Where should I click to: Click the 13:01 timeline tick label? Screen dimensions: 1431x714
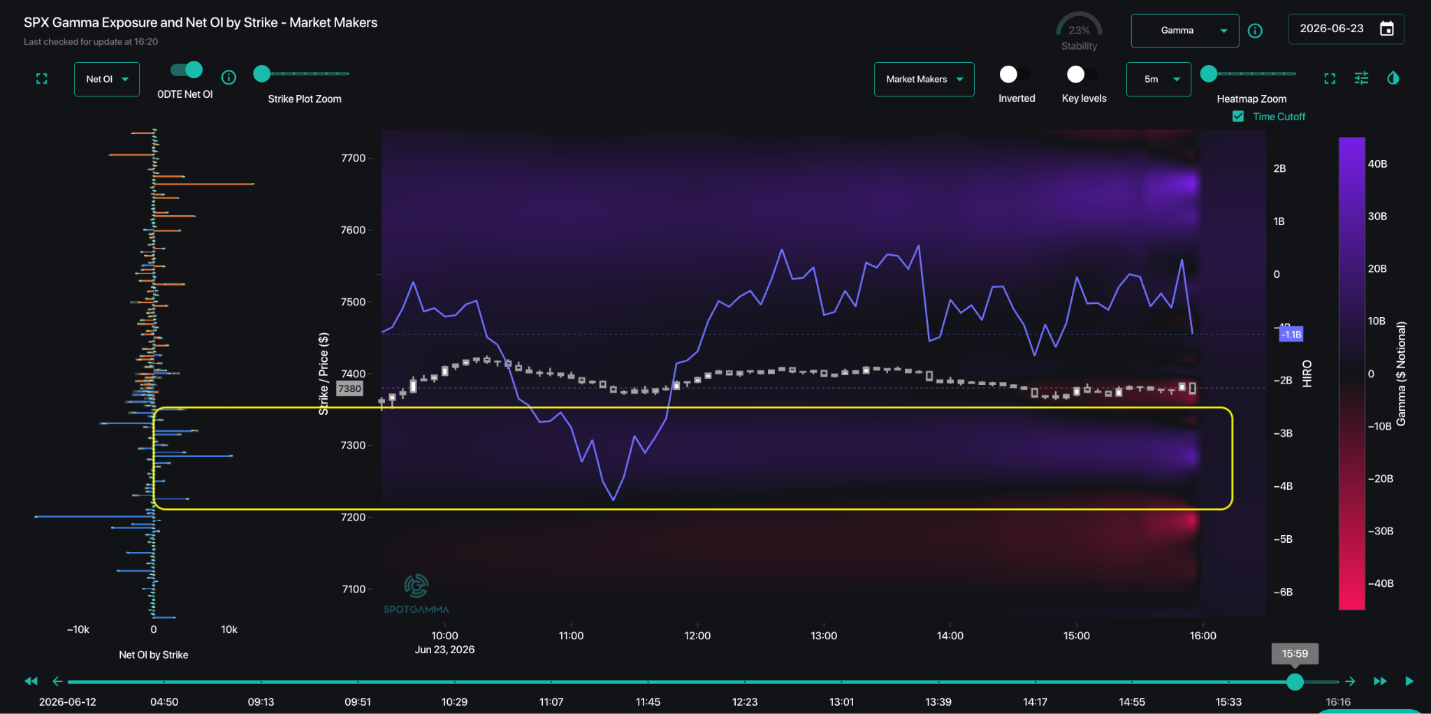pyautogui.click(x=841, y=701)
